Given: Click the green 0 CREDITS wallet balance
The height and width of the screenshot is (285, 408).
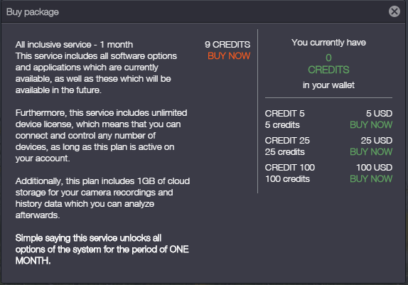Looking at the screenshot, I should click(x=328, y=64).
